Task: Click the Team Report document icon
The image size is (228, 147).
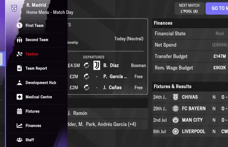Action: click(19, 68)
